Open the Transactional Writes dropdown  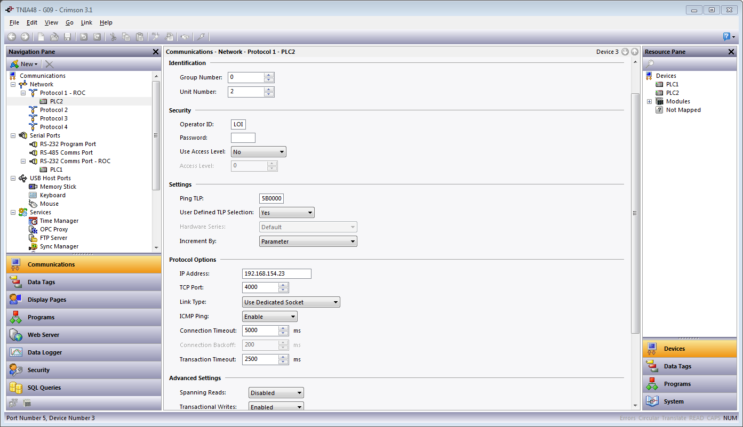(x=276, y=407)
